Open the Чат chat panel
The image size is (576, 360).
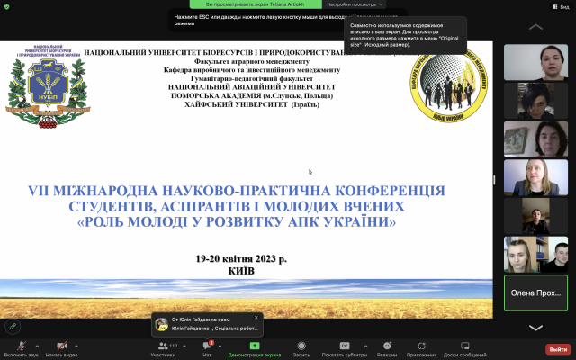(x=207, y=349)
